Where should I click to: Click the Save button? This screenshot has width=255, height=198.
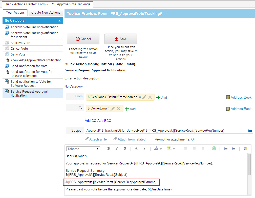tap(120, 39)
